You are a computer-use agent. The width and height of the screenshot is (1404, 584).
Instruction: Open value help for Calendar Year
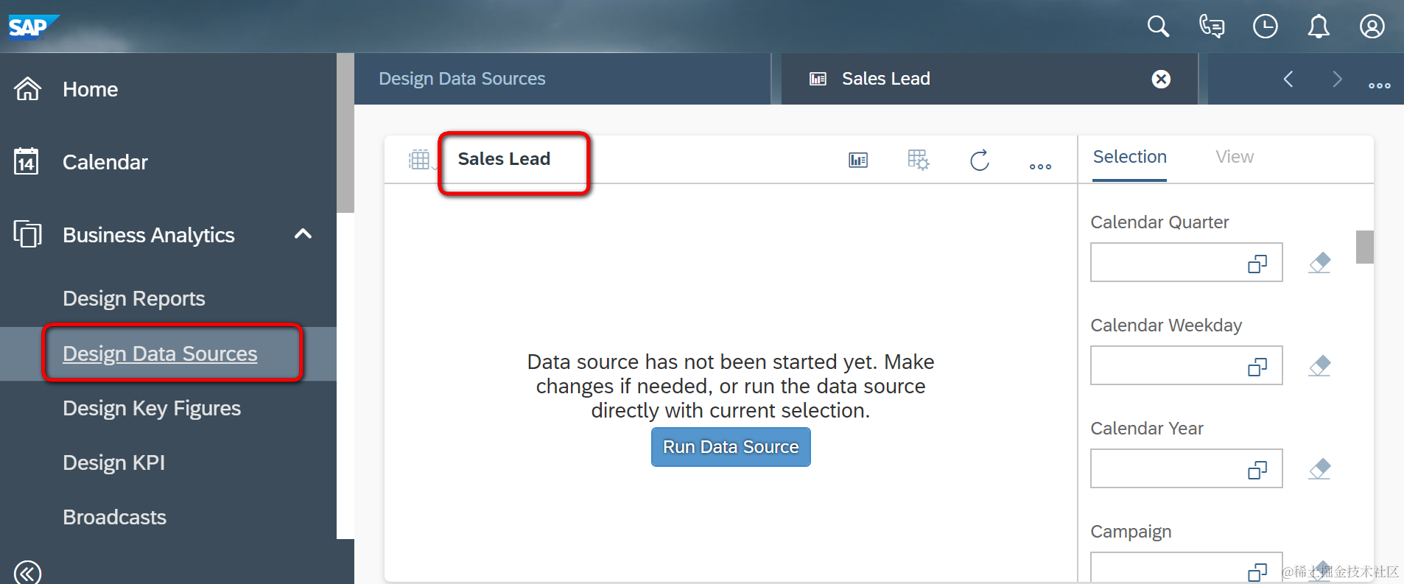(x=1257, y=469)
